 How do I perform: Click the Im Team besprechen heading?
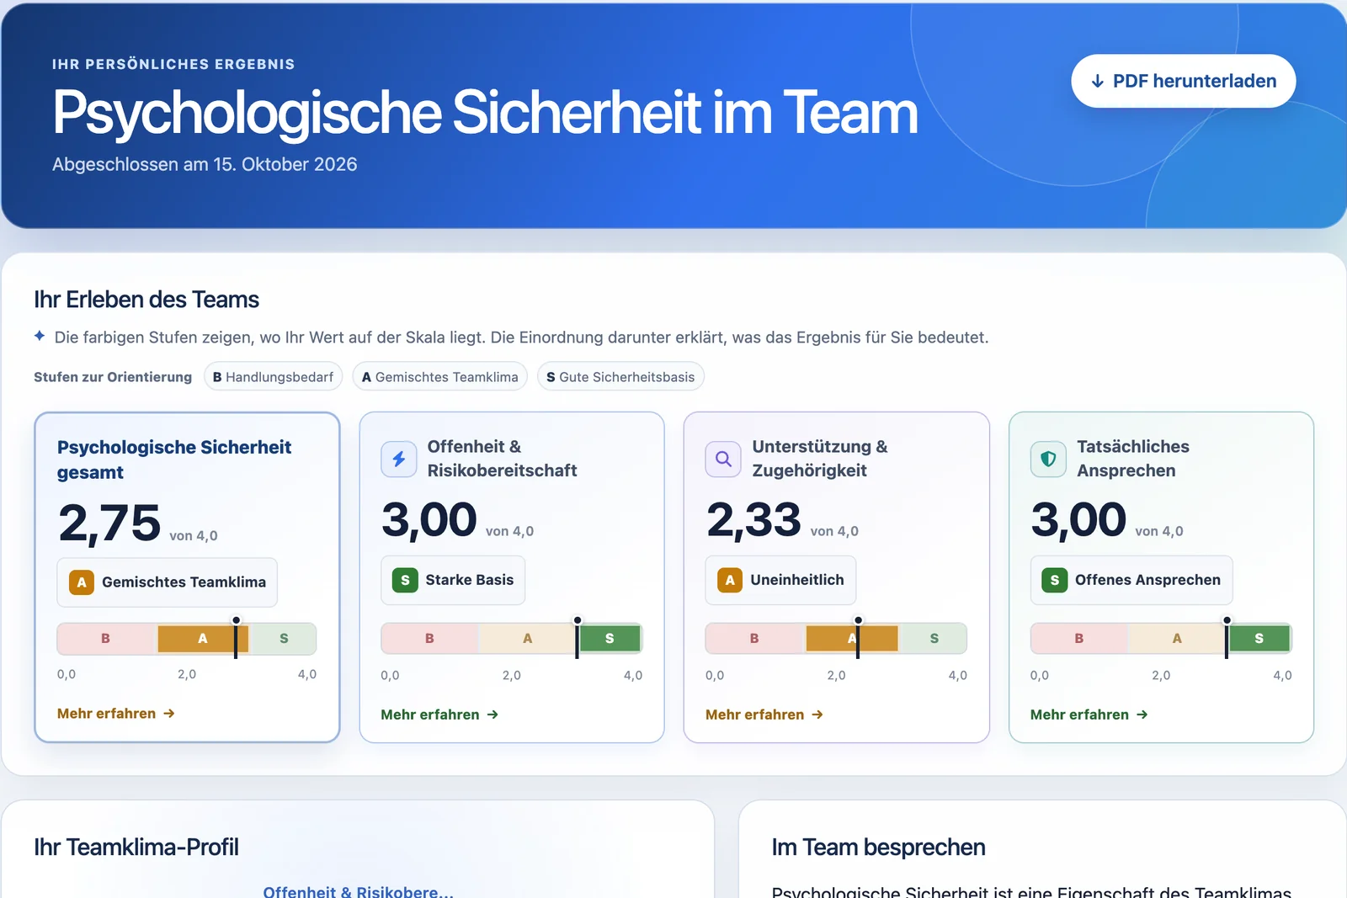[878, 847]
